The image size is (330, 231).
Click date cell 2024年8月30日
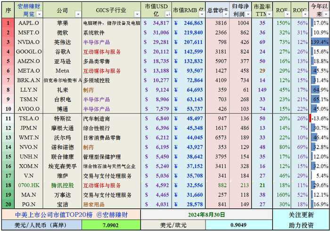[206, 215]
